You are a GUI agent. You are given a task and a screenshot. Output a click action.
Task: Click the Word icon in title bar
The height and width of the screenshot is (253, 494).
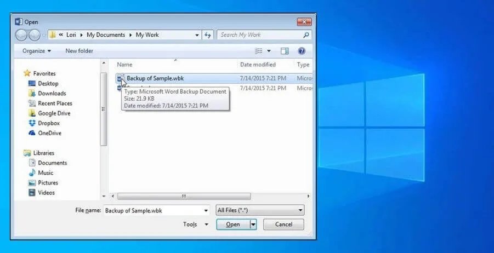point(19,22)
